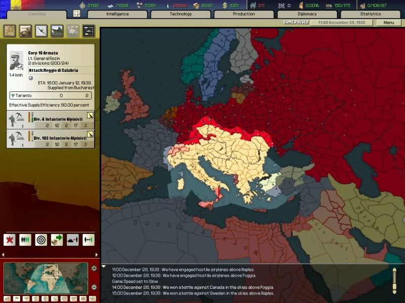Viewport: 405px width, 303px height.
Task: Click the small round clock icon under orders
Action: [x=31, y=78]
